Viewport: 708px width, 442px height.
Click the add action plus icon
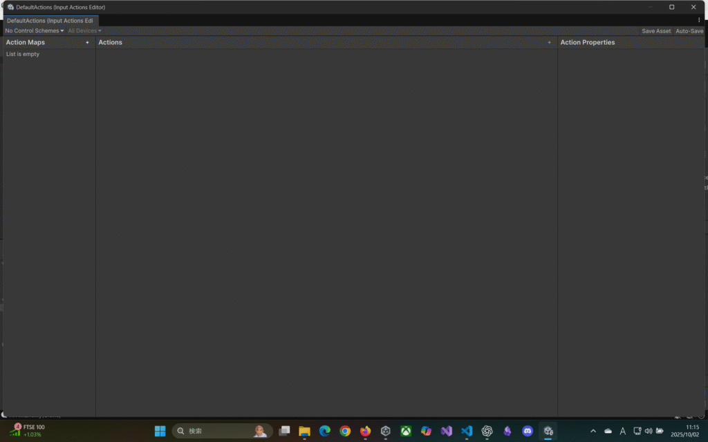tap(550, 43)
